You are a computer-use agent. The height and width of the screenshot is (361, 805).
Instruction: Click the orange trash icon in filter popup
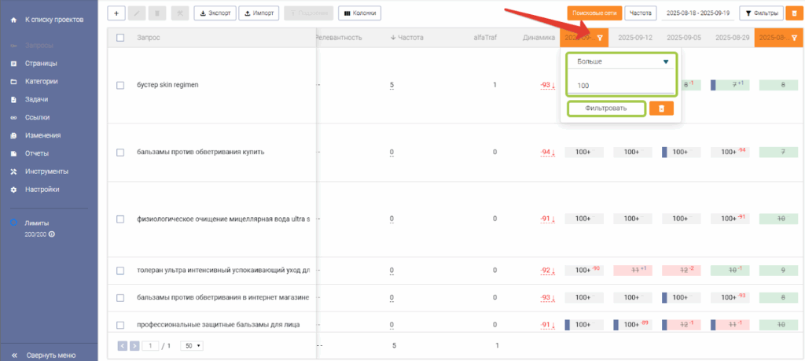[661, 109]
